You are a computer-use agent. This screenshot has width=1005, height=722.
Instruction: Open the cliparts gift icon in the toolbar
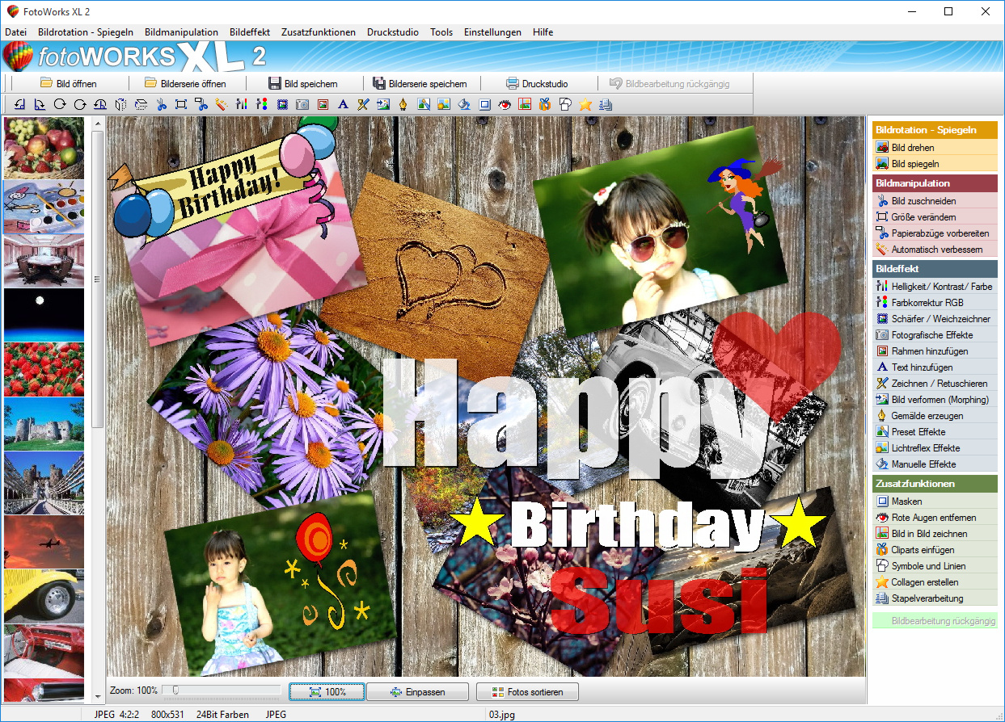click(x=544, y=104)
